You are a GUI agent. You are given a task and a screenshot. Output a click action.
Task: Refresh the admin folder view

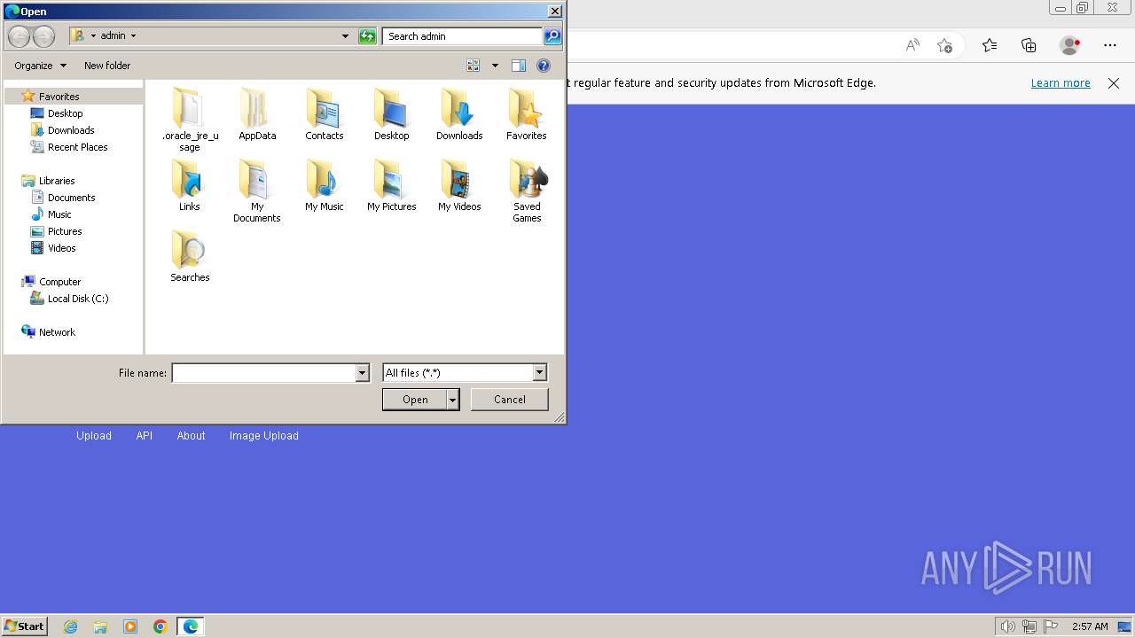pos(367,36)
